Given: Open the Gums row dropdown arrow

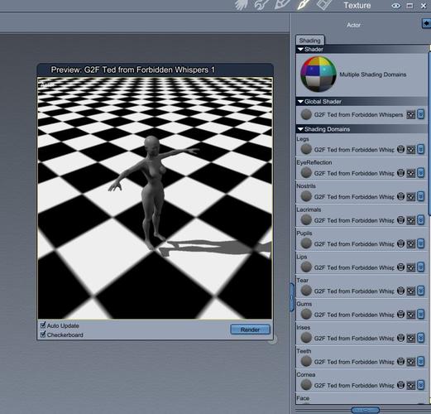Looking at the screenshot, I should (420, 314).
